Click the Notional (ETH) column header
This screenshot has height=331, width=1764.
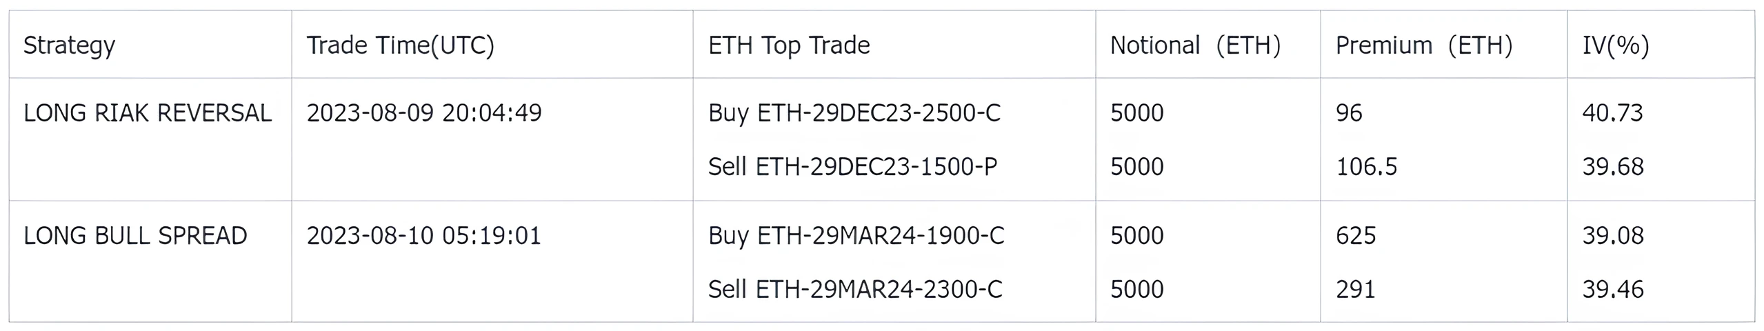click(1195, 46)
